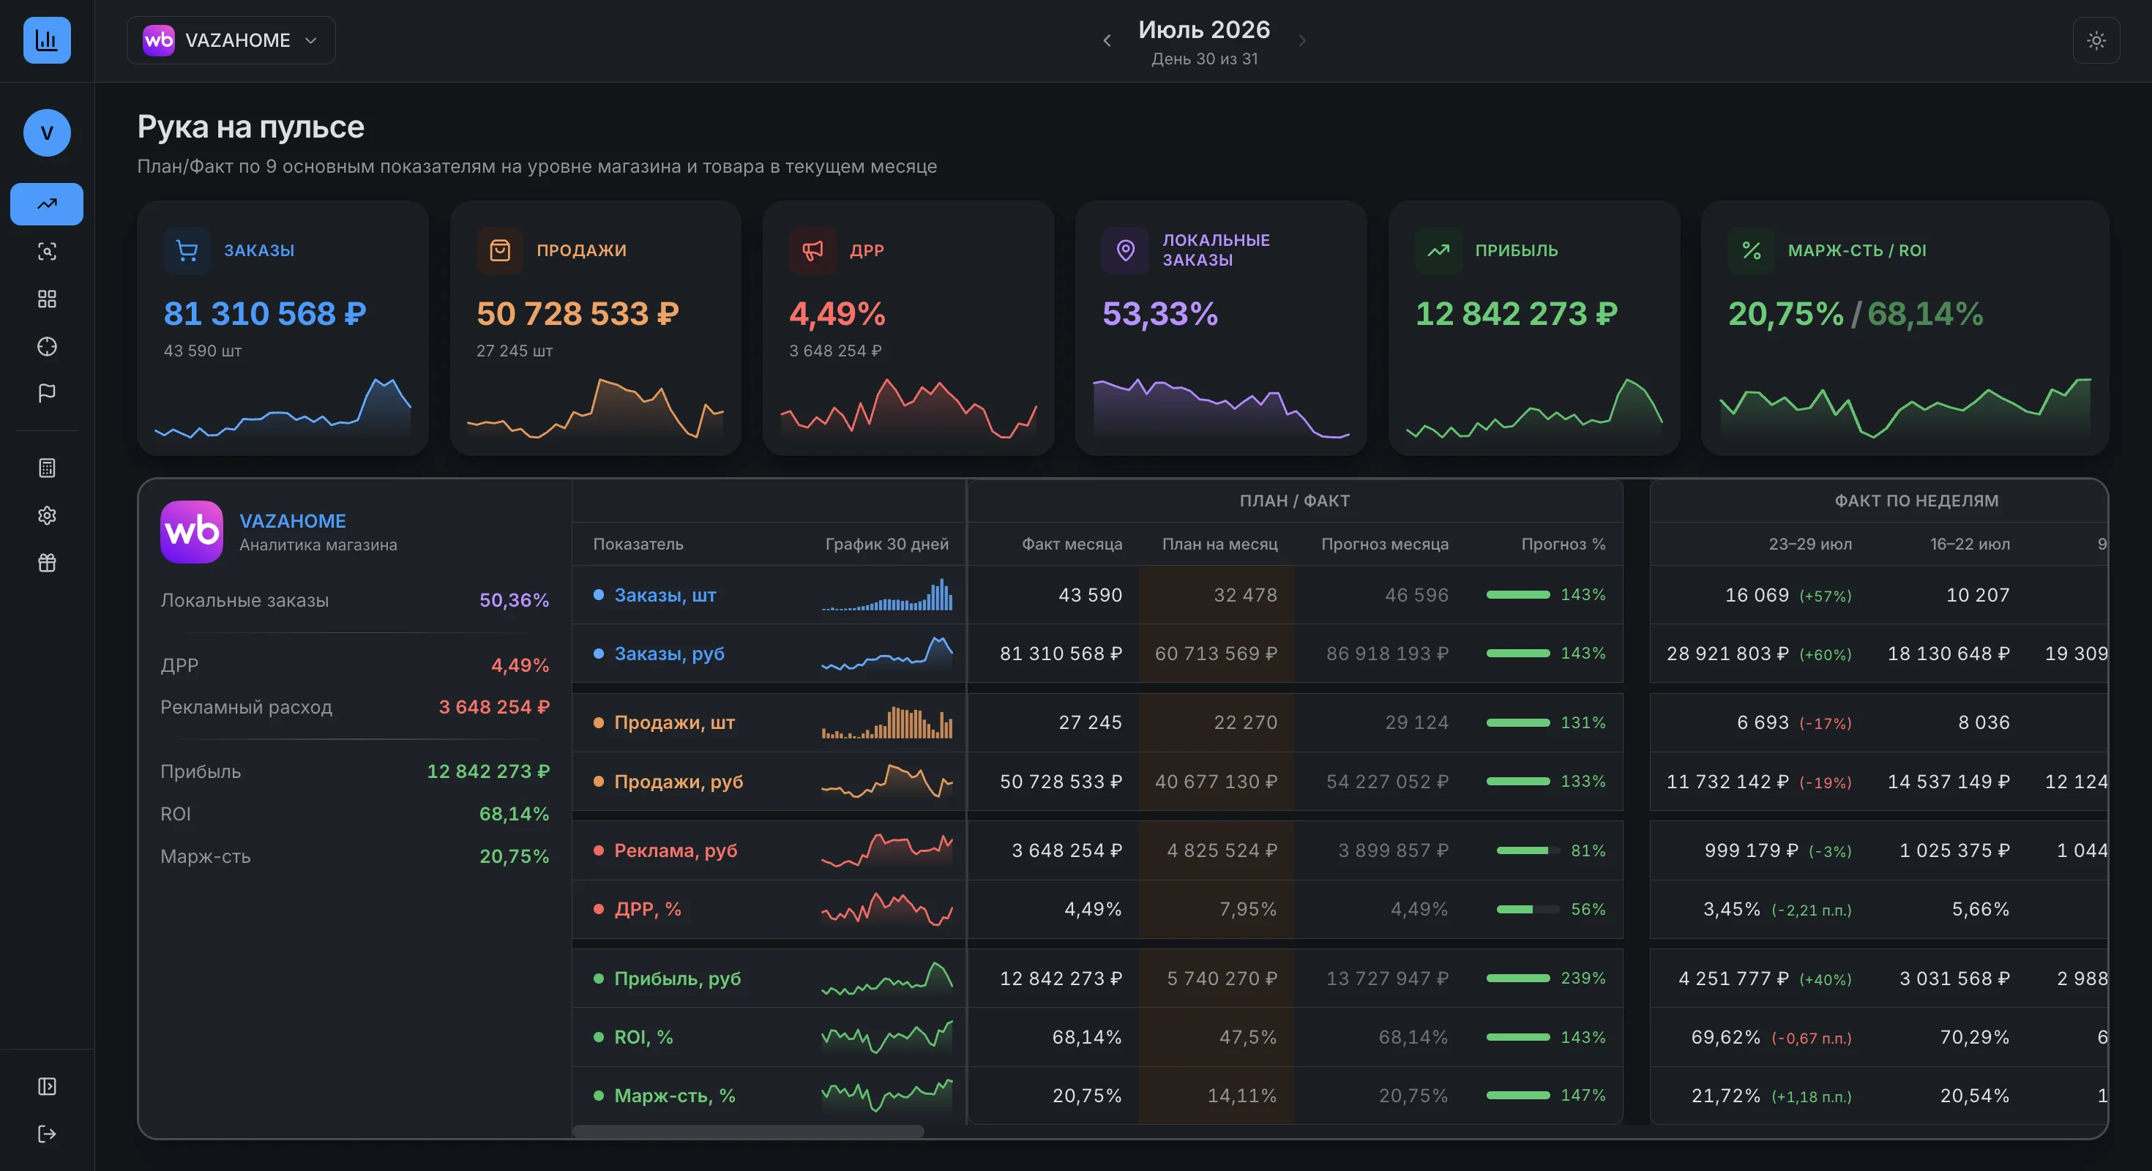Click the 23–29 июл week column header
Screen dimensions: 2152x1171
pos(1809,544)
